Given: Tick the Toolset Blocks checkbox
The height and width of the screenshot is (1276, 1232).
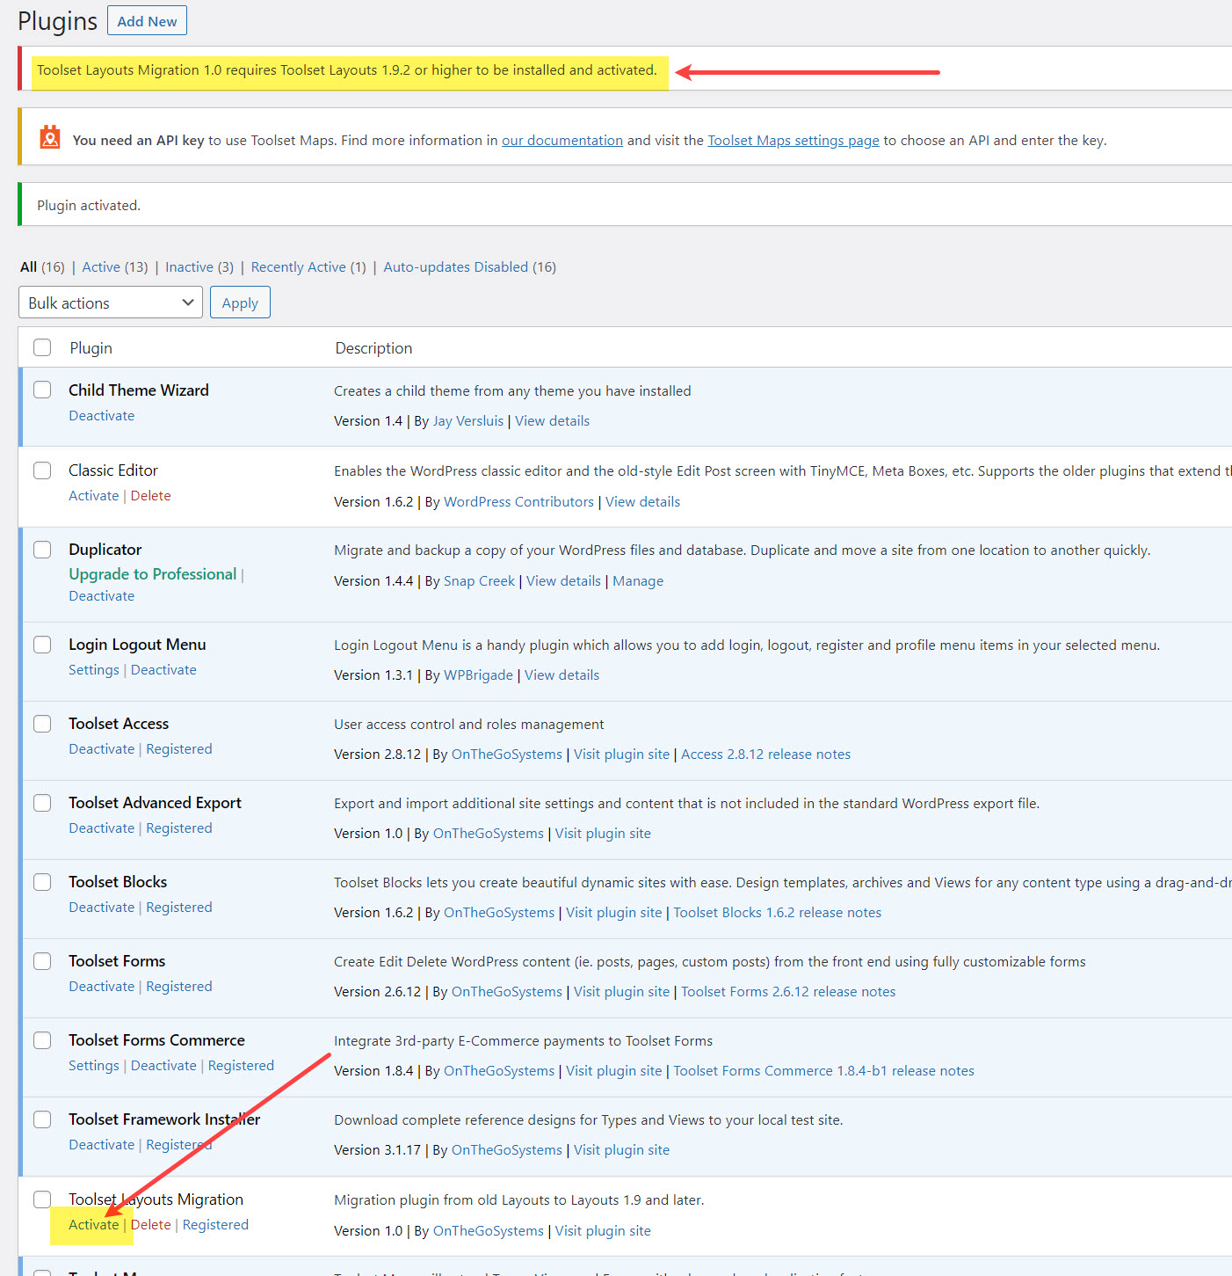Looking at the screenshot, I should (42, 882).
